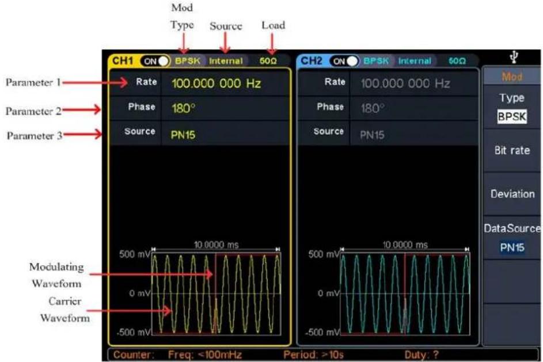Screen dimensions: 543x362
Task: Click CH1 -500 mV axis label
Action: pyautogui.click(x=134, y=333)
